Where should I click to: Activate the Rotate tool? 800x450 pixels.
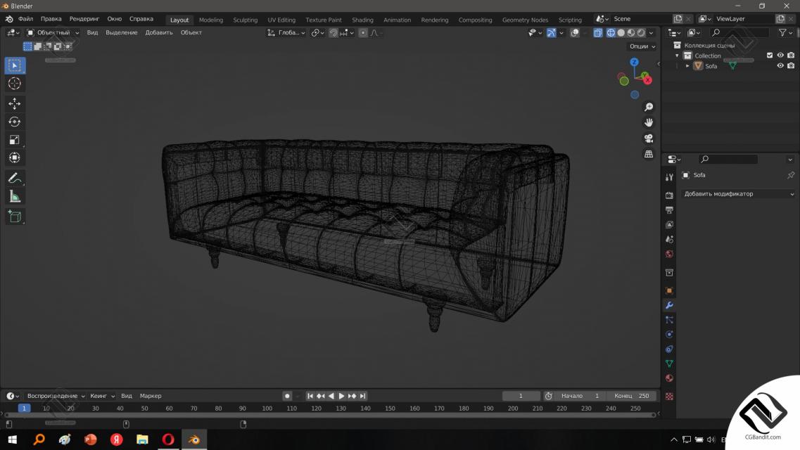(x=14, y=122)
